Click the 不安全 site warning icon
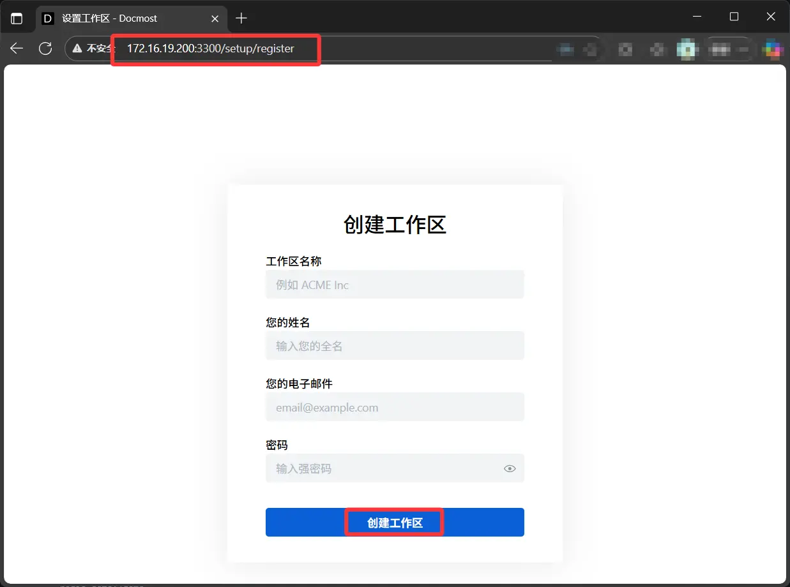790x587 pixels. click(x=78, y=48)
